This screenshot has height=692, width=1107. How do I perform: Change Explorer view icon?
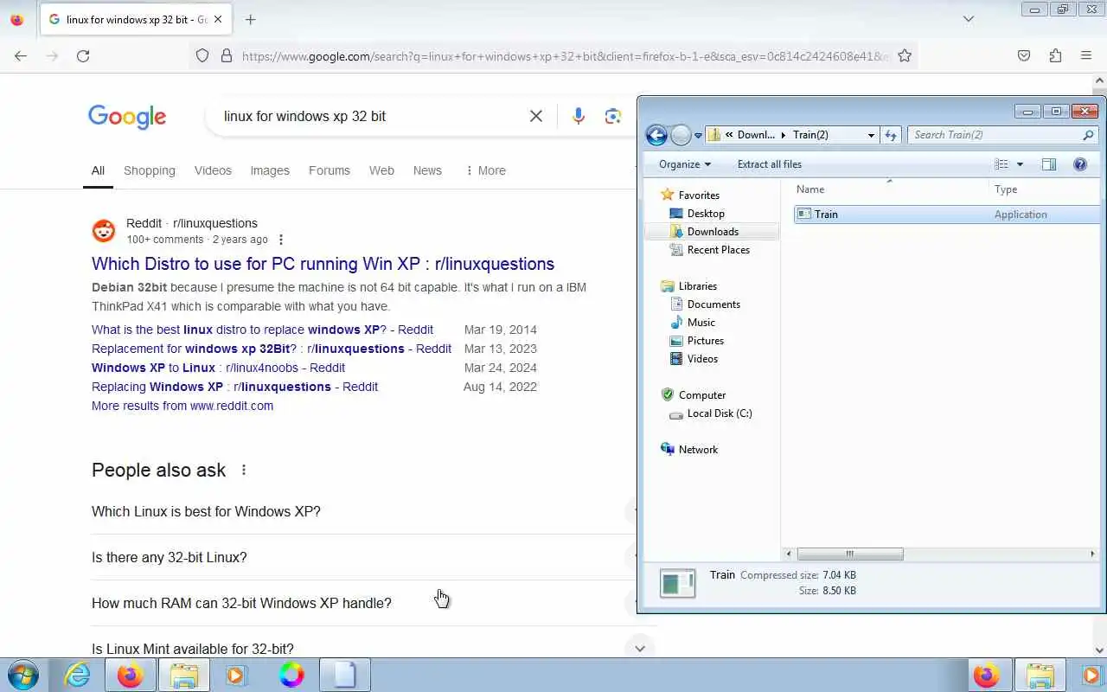point(1001,164)
